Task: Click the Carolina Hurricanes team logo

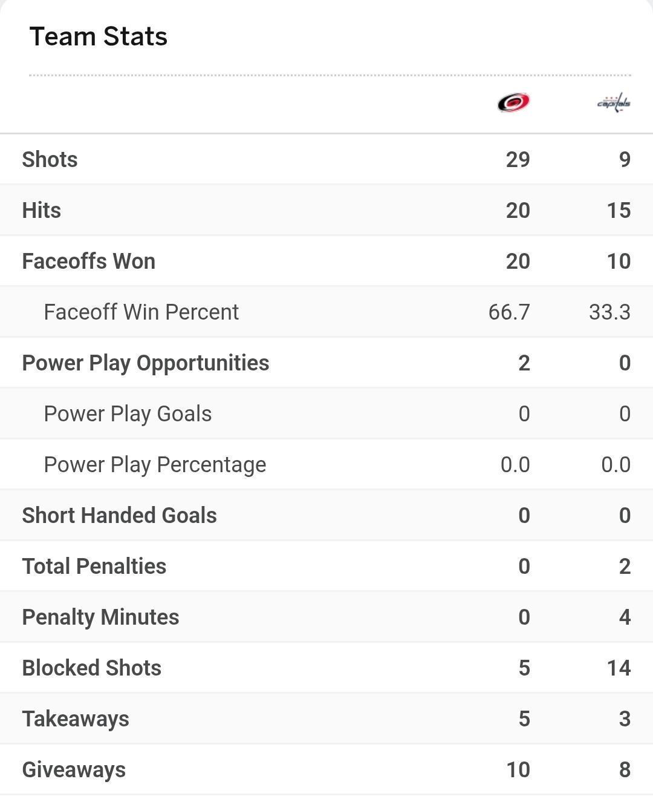Action: pos(513,102)
